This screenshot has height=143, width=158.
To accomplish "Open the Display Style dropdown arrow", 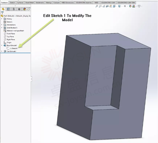I will [122, 6].
